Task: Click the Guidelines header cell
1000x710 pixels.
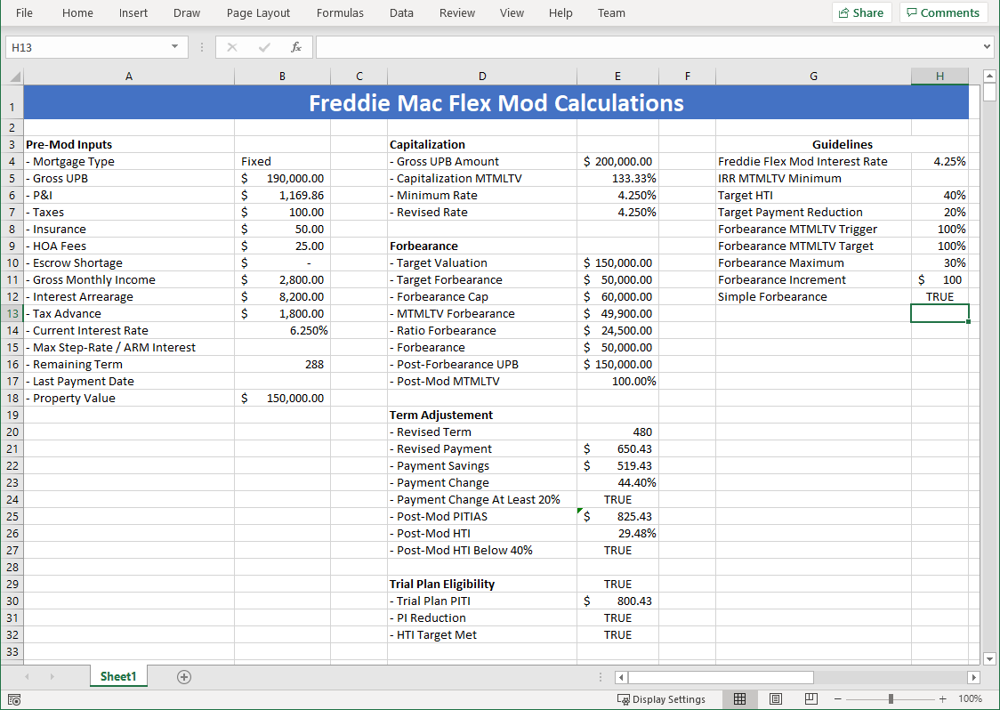Action: pyautogui.click(x=842, y=145)
